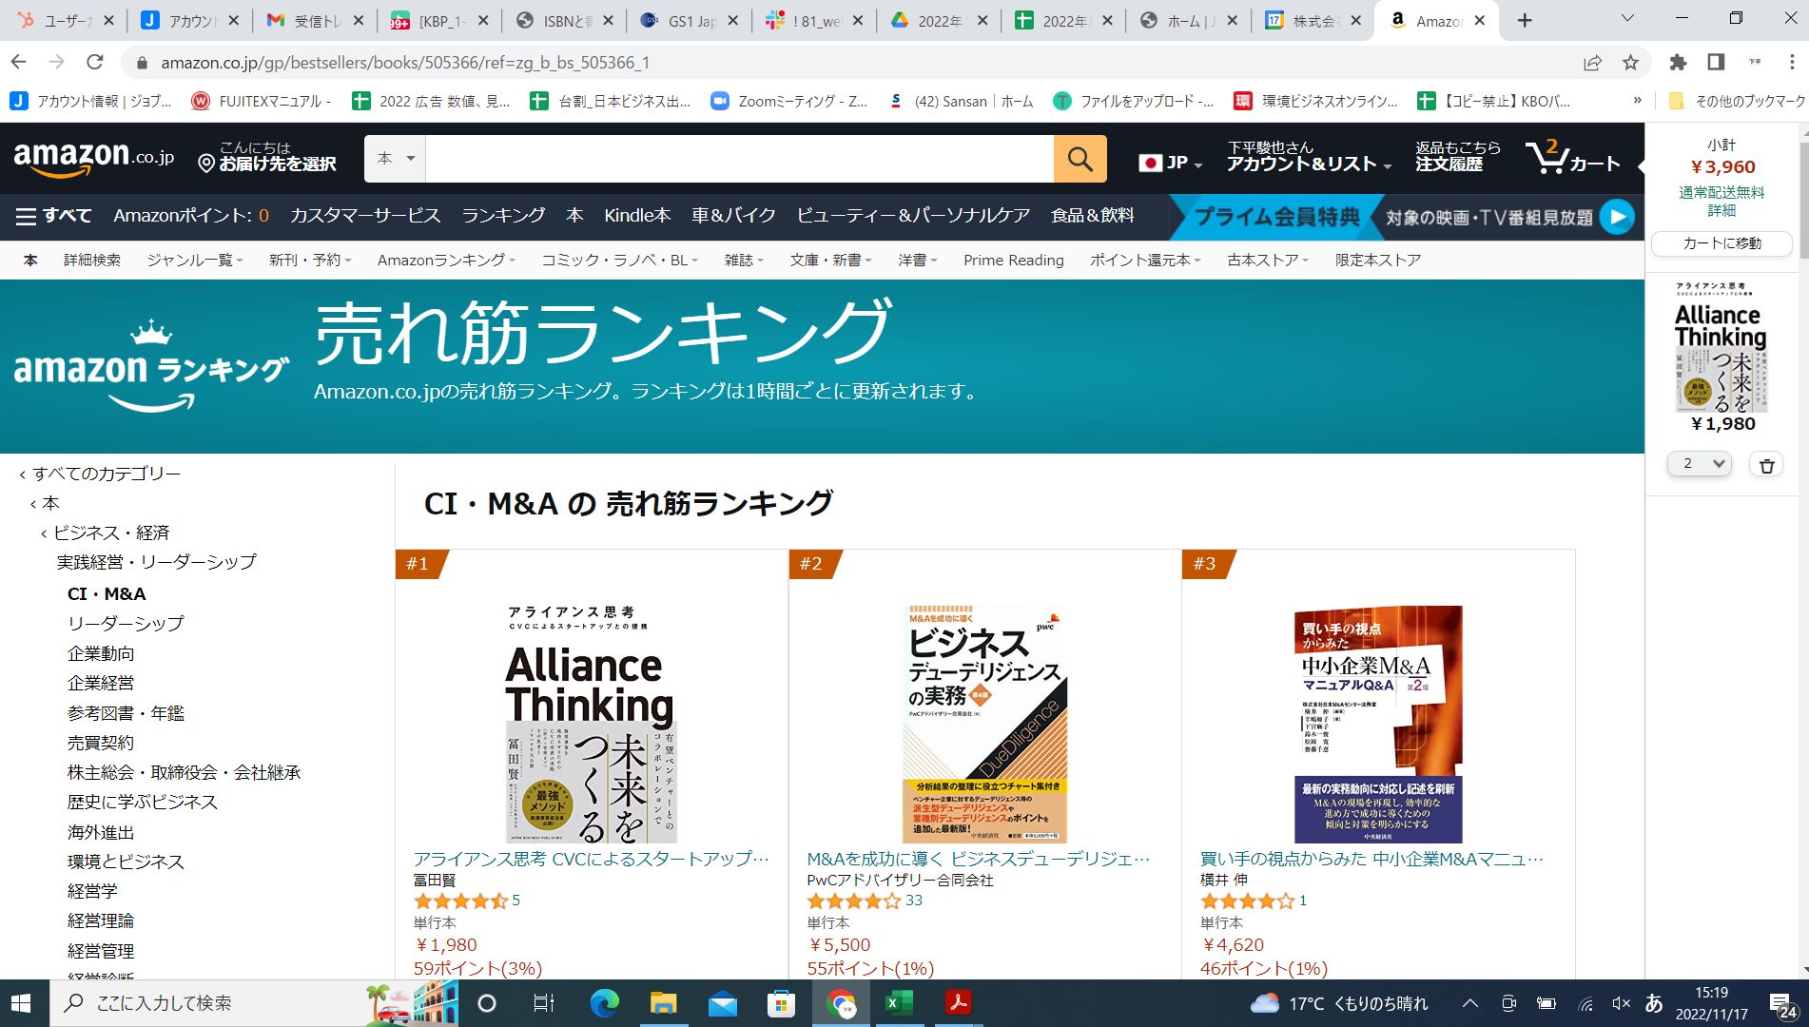Delete cart item with trash icon

tap(1766, 465)
